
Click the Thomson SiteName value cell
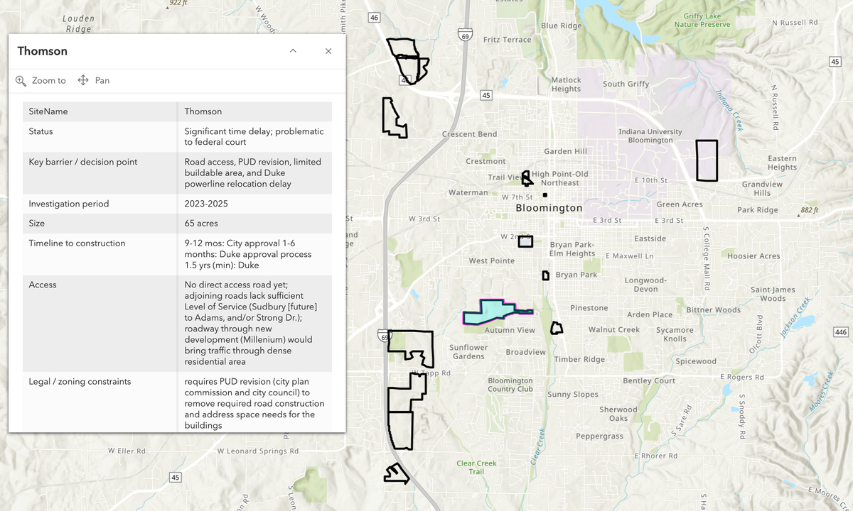(x=203, y=111)
